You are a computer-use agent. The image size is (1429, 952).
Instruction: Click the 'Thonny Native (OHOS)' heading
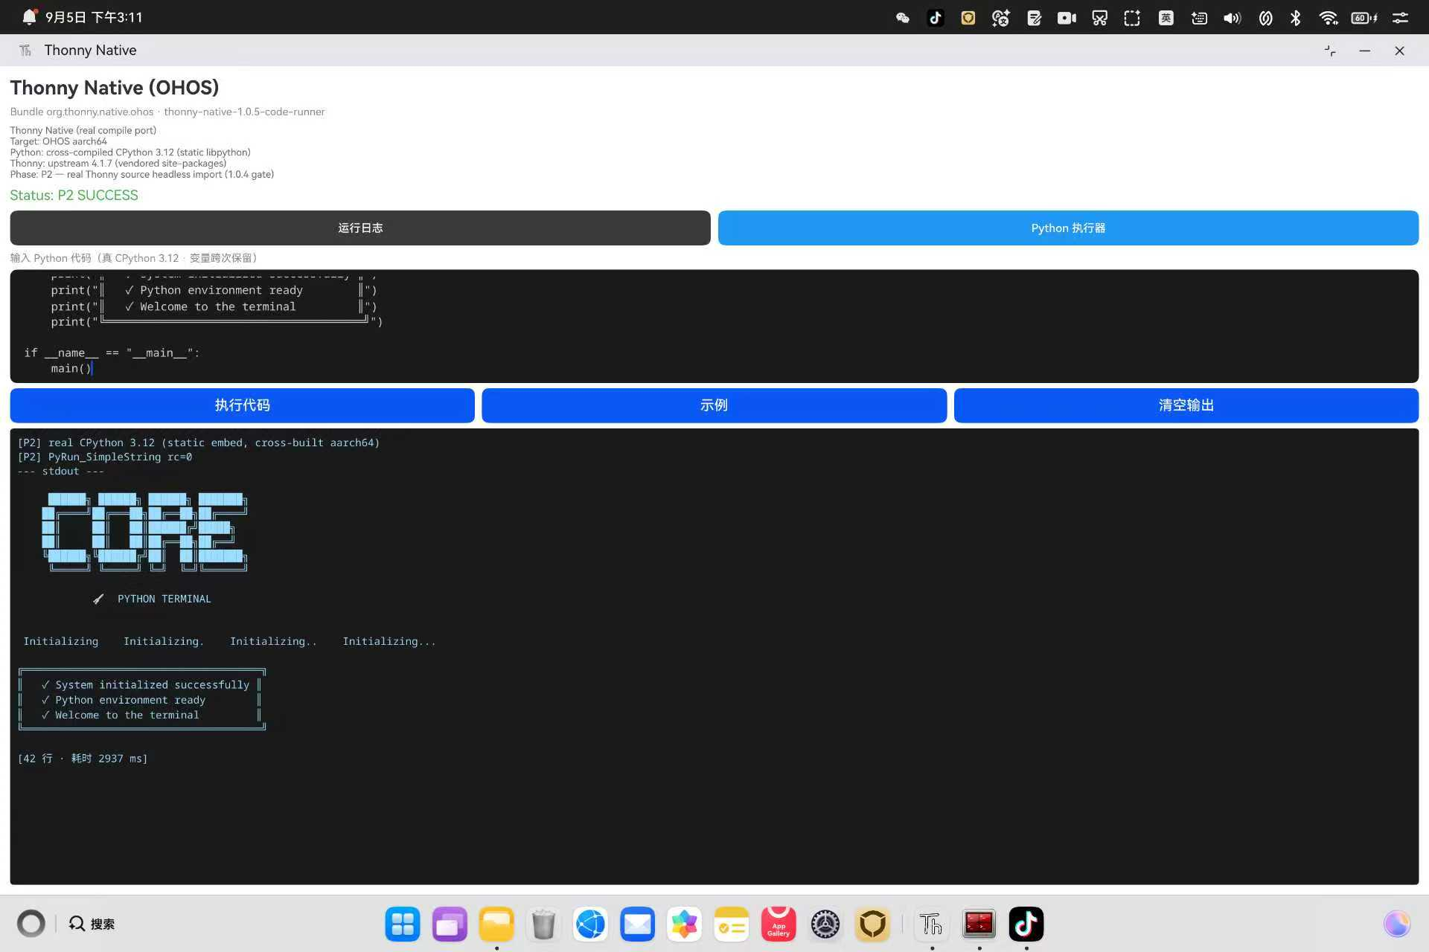115,87
